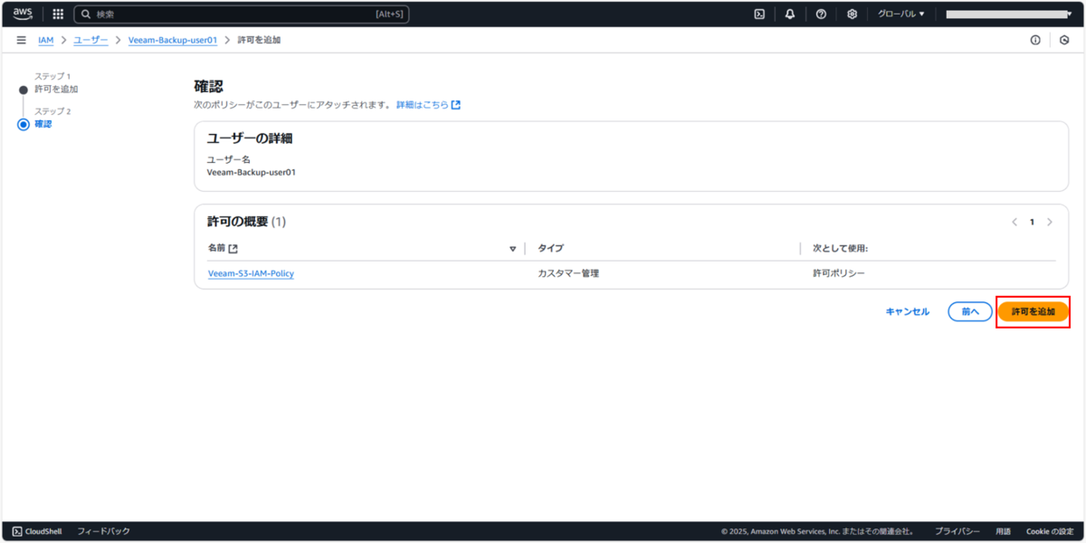The height and width of the screenshot is (543, 1086).
Task: Go to previous page chevron
Action: 1015,222
